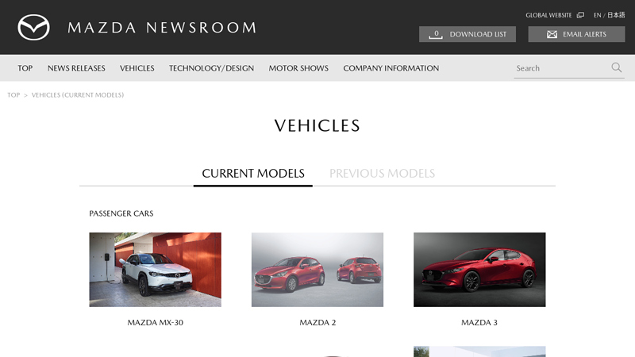Click the download tray icon with count
The width and height of the screenshot is (635, 357).
point(436,34)
